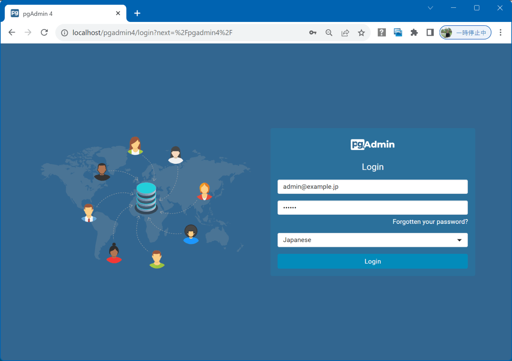512x361 pixels.
Task: Click the browser back arrow
Action: [x=12, y=33]
